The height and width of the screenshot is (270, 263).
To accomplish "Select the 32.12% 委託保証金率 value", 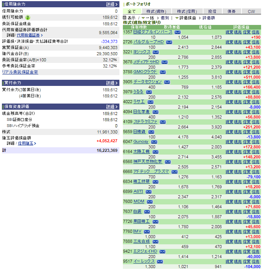I will [110, 60].
